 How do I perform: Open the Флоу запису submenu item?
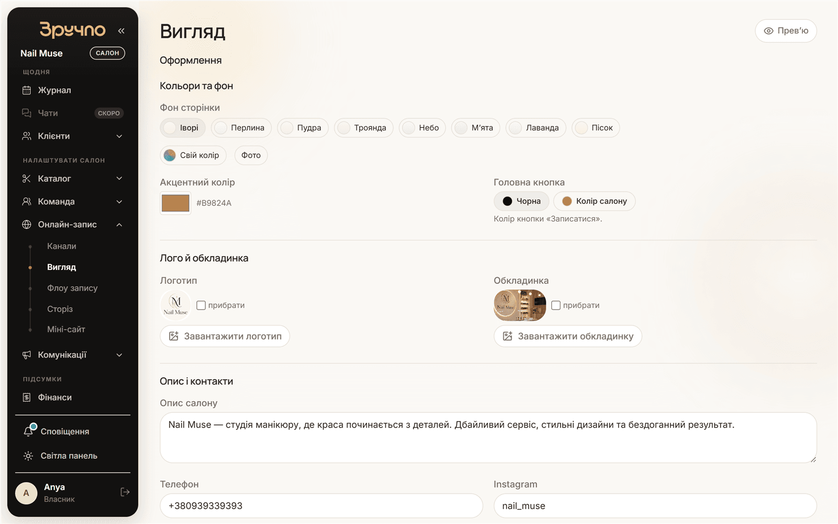pyautogui.click(x=72, y=288)
